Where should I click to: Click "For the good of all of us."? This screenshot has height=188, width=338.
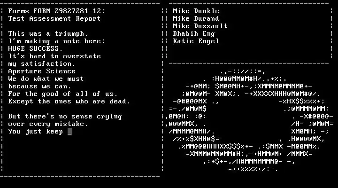coord(63,94)
